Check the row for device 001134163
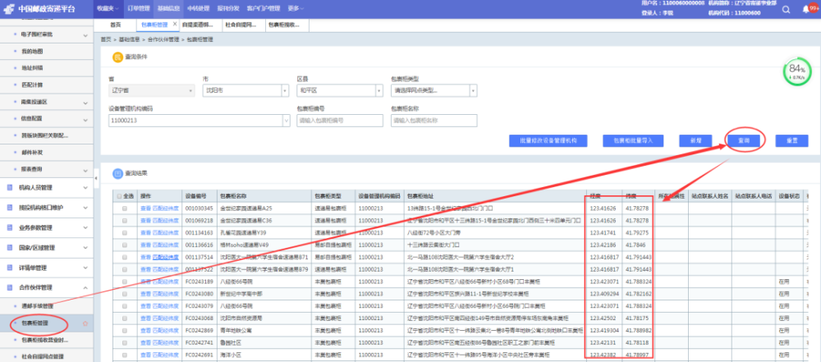 click(x=125, y=232)
